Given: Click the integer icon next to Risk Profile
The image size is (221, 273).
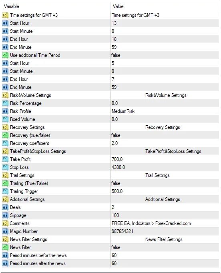Looking at the screenshot, I should point(5,111).
